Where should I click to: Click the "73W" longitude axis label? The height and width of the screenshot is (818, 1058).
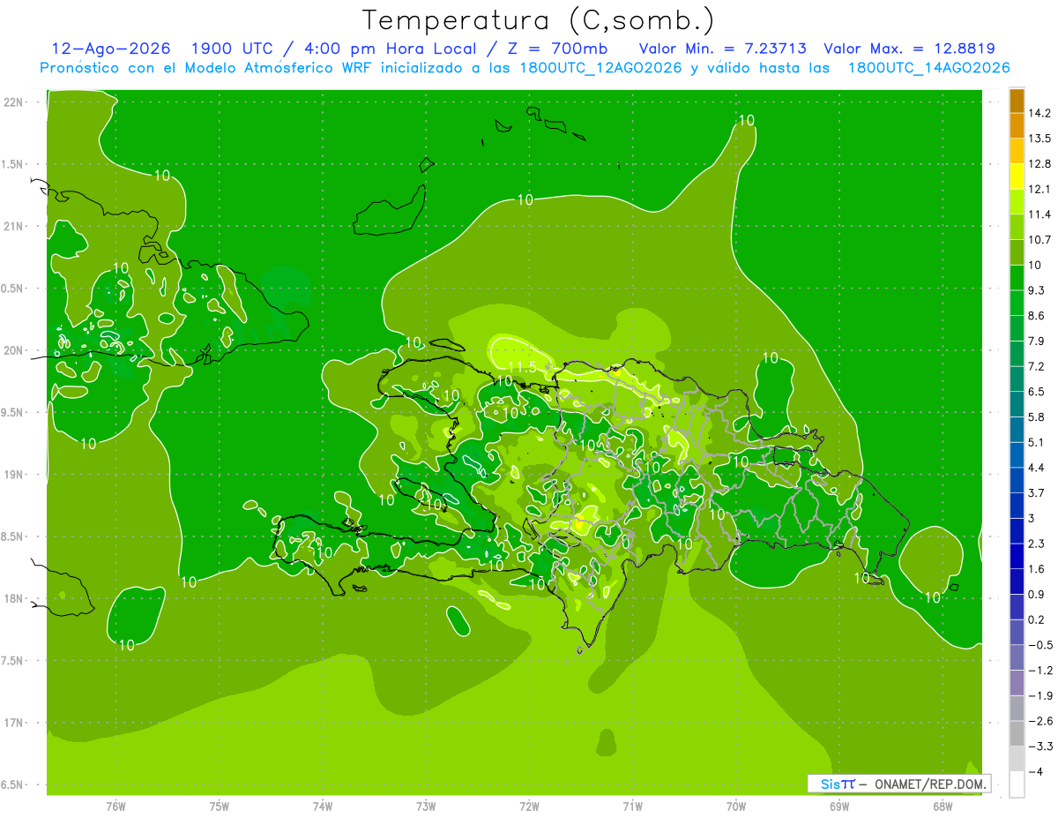(x=426, y=807)
